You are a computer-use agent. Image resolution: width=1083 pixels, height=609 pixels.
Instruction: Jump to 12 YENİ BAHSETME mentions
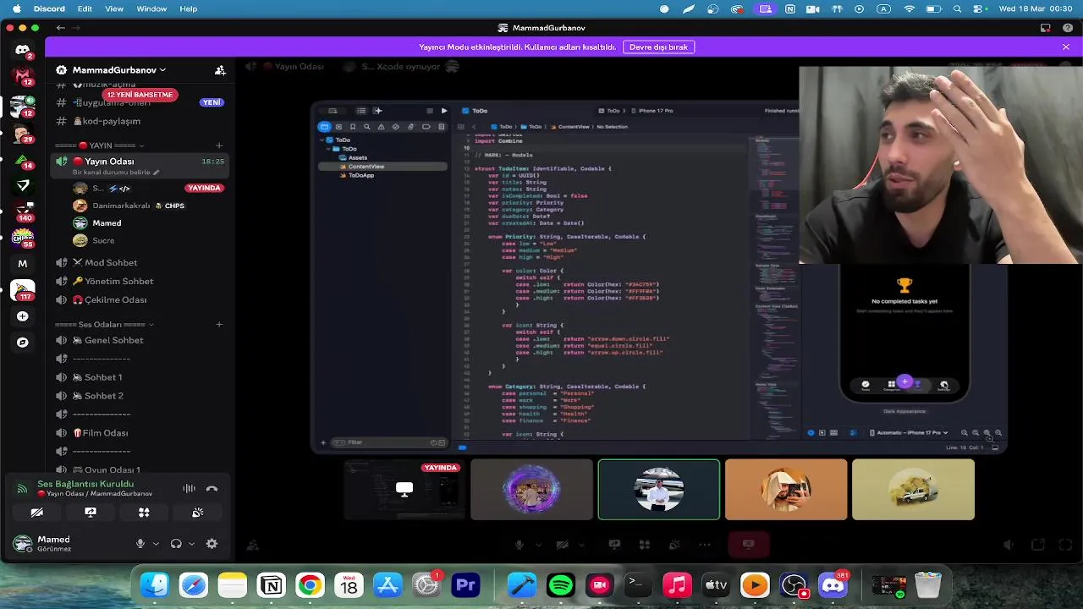(140, 95)
